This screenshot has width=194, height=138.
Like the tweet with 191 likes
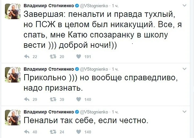[x=78, y=56]
